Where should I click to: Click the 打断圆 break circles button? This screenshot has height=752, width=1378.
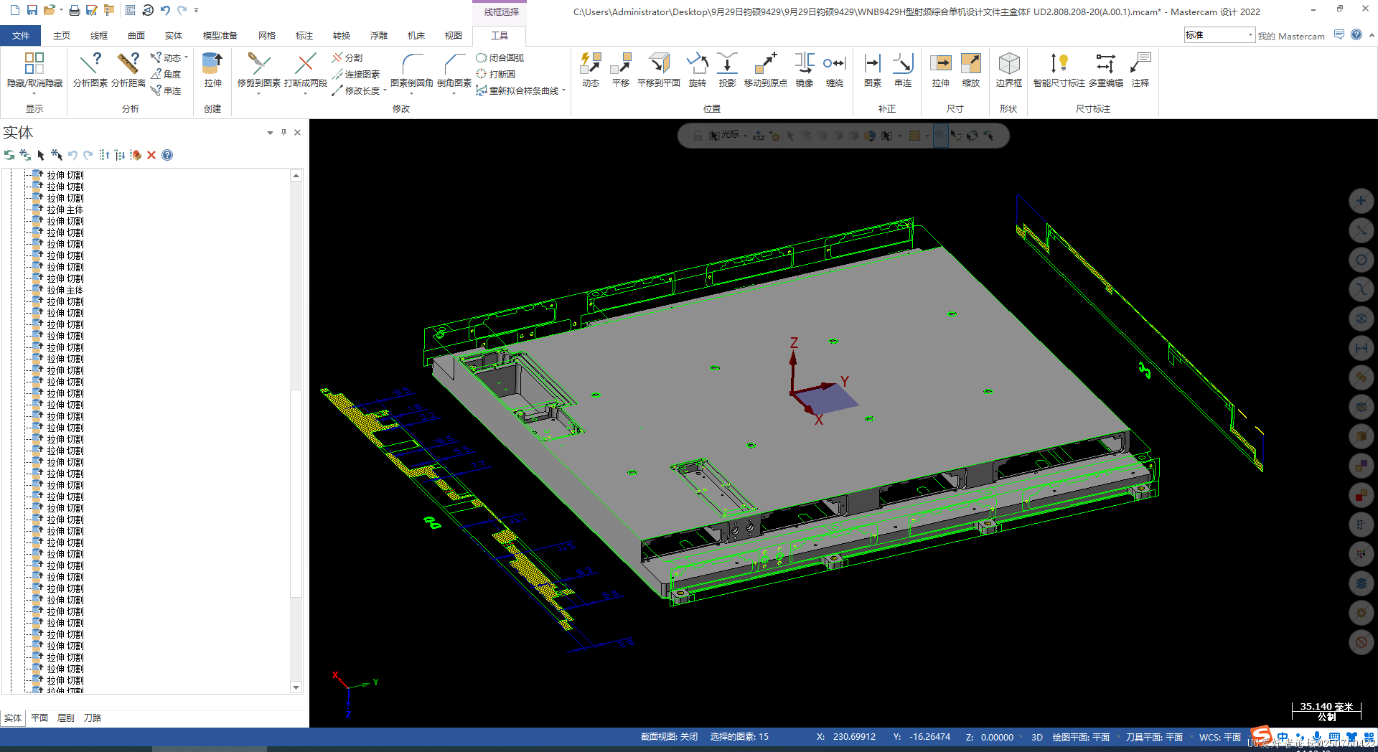(496, 74)
